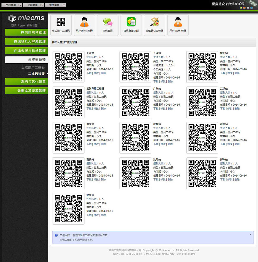258x262 pixels.
Task: Launch the 在线客服 chat bubble icon
Action: pyautogui.click(x=108, y=25)
